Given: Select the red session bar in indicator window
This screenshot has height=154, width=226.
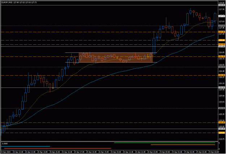Looking at the screenshot, I should (x=57, y=148).
